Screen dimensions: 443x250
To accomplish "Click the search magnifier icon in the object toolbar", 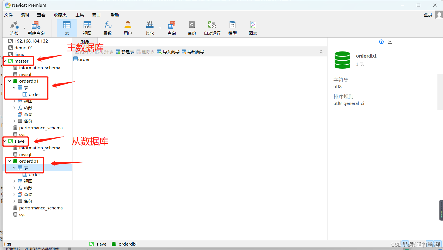I will (322, 52).
